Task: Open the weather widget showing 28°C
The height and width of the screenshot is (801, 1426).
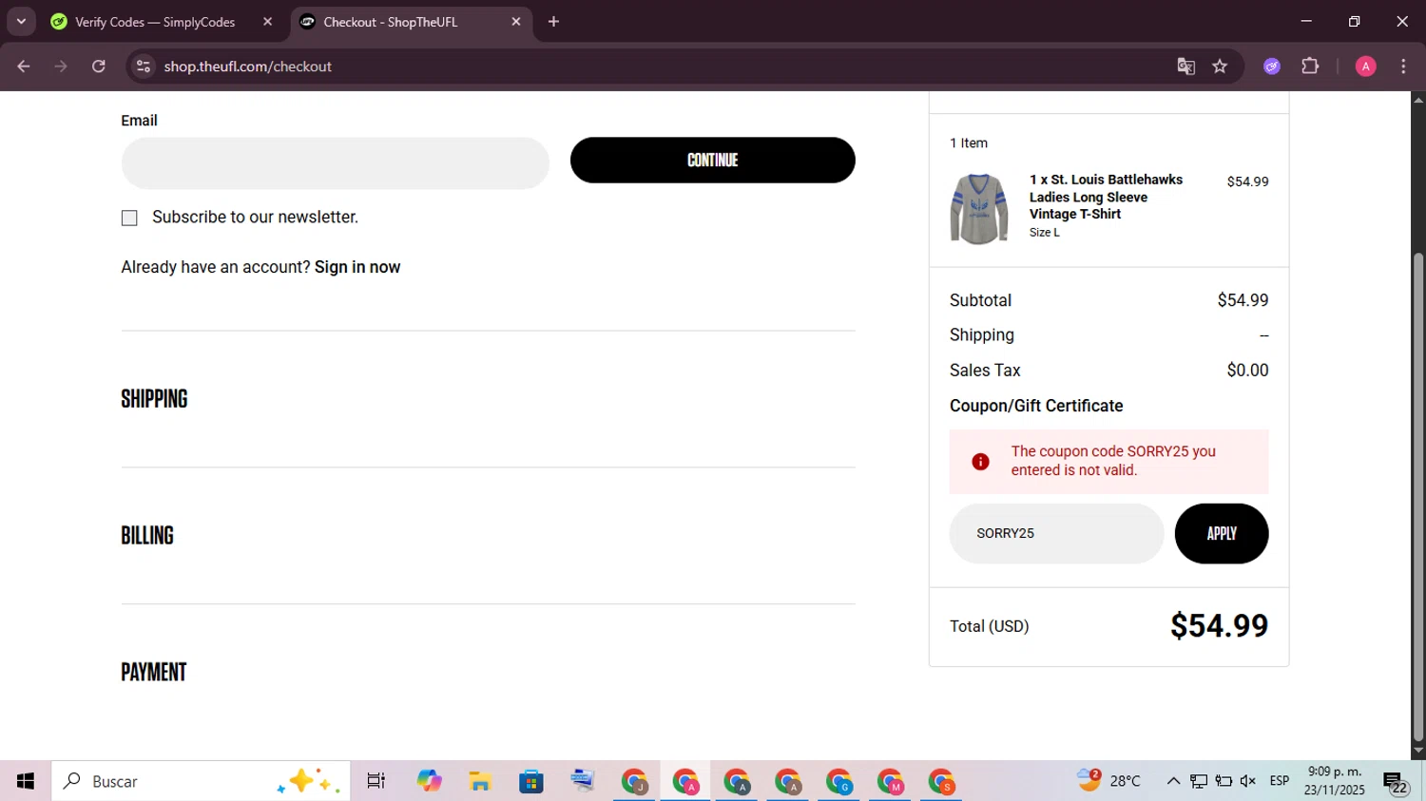Action: (1108, 781)
